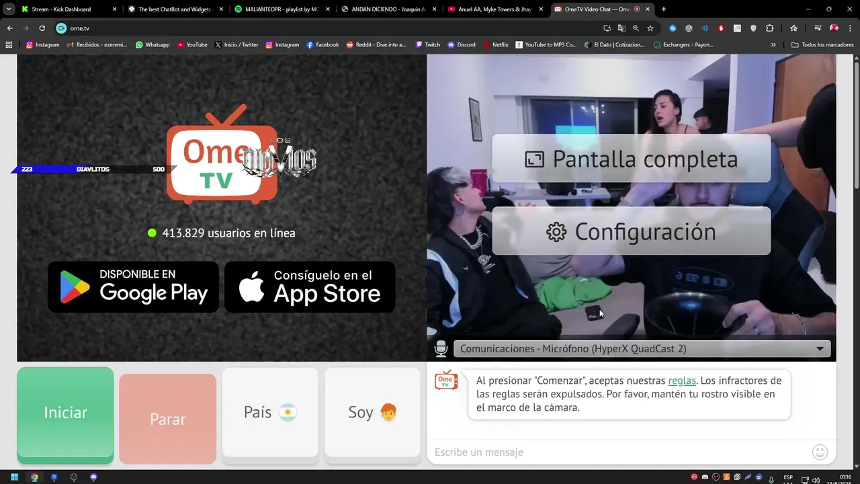This screenshot has height=484, width=860.
Task: Open the media controls music icon
Action: pos(818,28)
